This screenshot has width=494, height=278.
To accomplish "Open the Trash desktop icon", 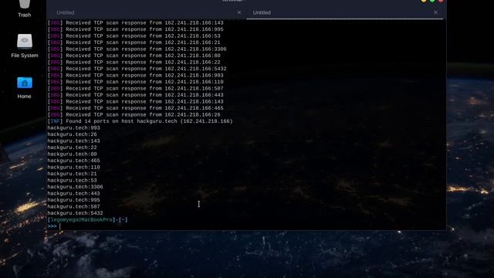I will tap(24, 8).
